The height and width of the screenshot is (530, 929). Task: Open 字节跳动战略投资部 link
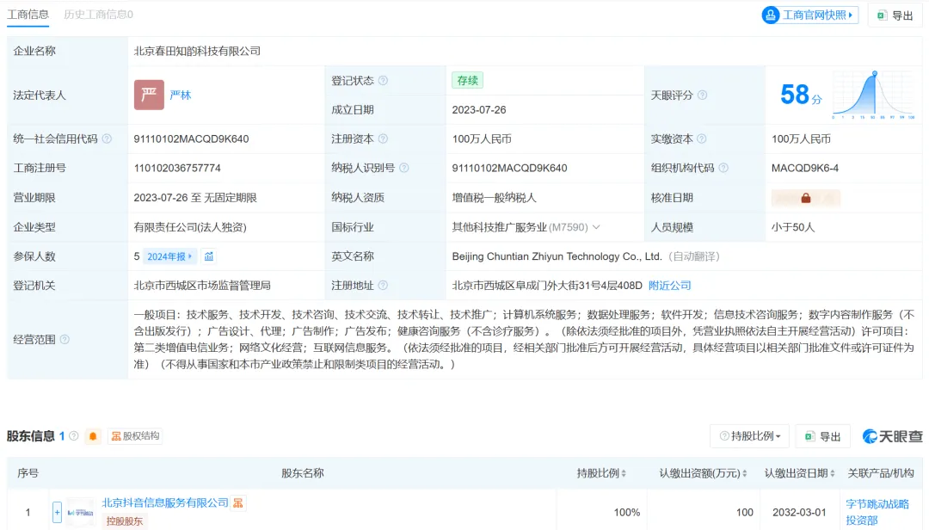tap(877, 512)
